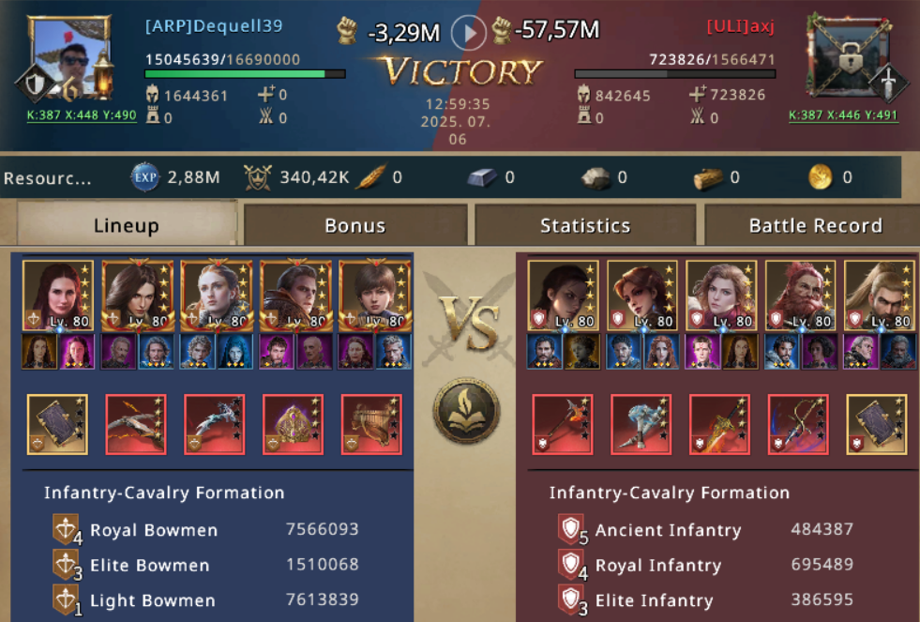Select defender's ice hammer equipment icon
Screen dimensions: 920x622
(641, 424)
